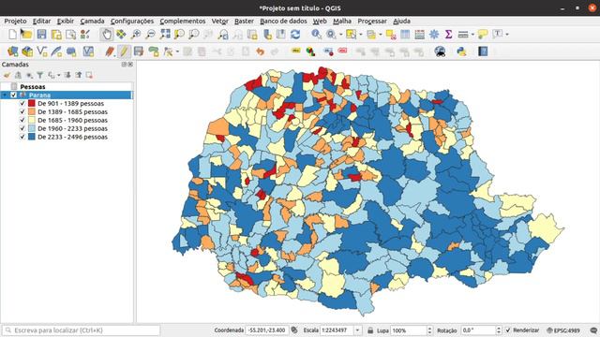Open the Data Source Manager
This screenshot has width=600, height=337.
pyautogui.click(x=12, y=51)
